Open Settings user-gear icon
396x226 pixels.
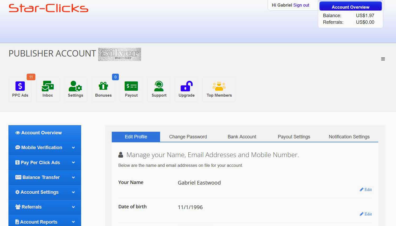[x=75, y=86]
